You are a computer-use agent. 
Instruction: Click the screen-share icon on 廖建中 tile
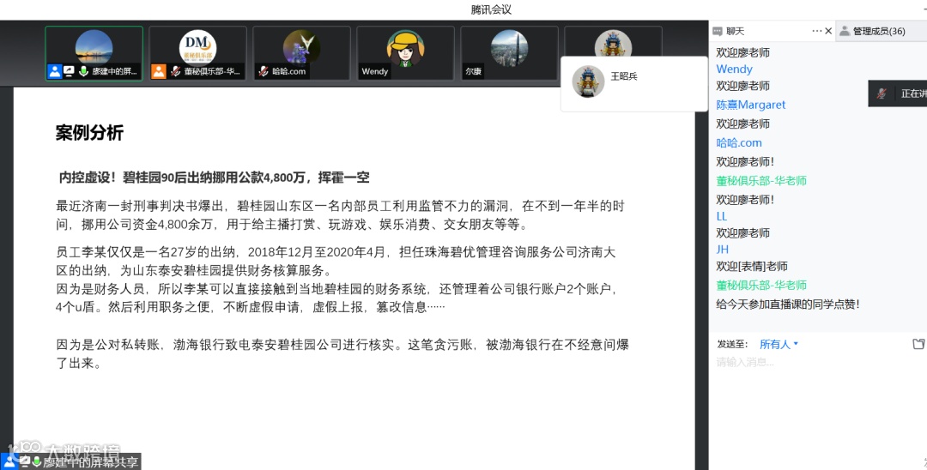tap(70, 71)
